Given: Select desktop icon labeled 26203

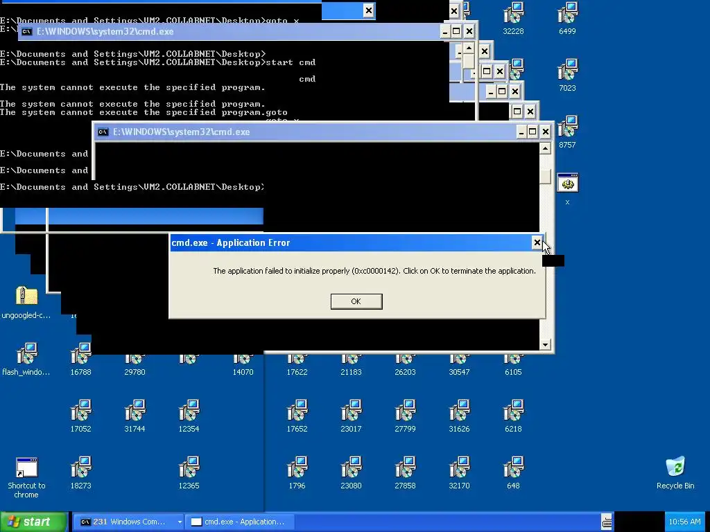Looking at the screenshot, I should [x=405, y=365].
